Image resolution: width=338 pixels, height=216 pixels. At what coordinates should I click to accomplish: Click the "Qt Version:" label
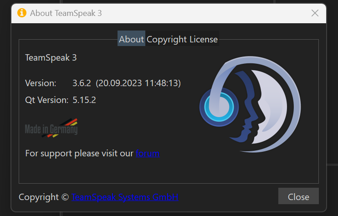click(46, 100)
